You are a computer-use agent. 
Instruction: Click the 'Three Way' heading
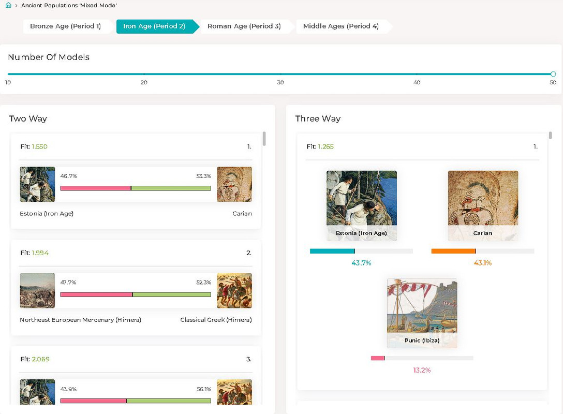pos(318,119)
